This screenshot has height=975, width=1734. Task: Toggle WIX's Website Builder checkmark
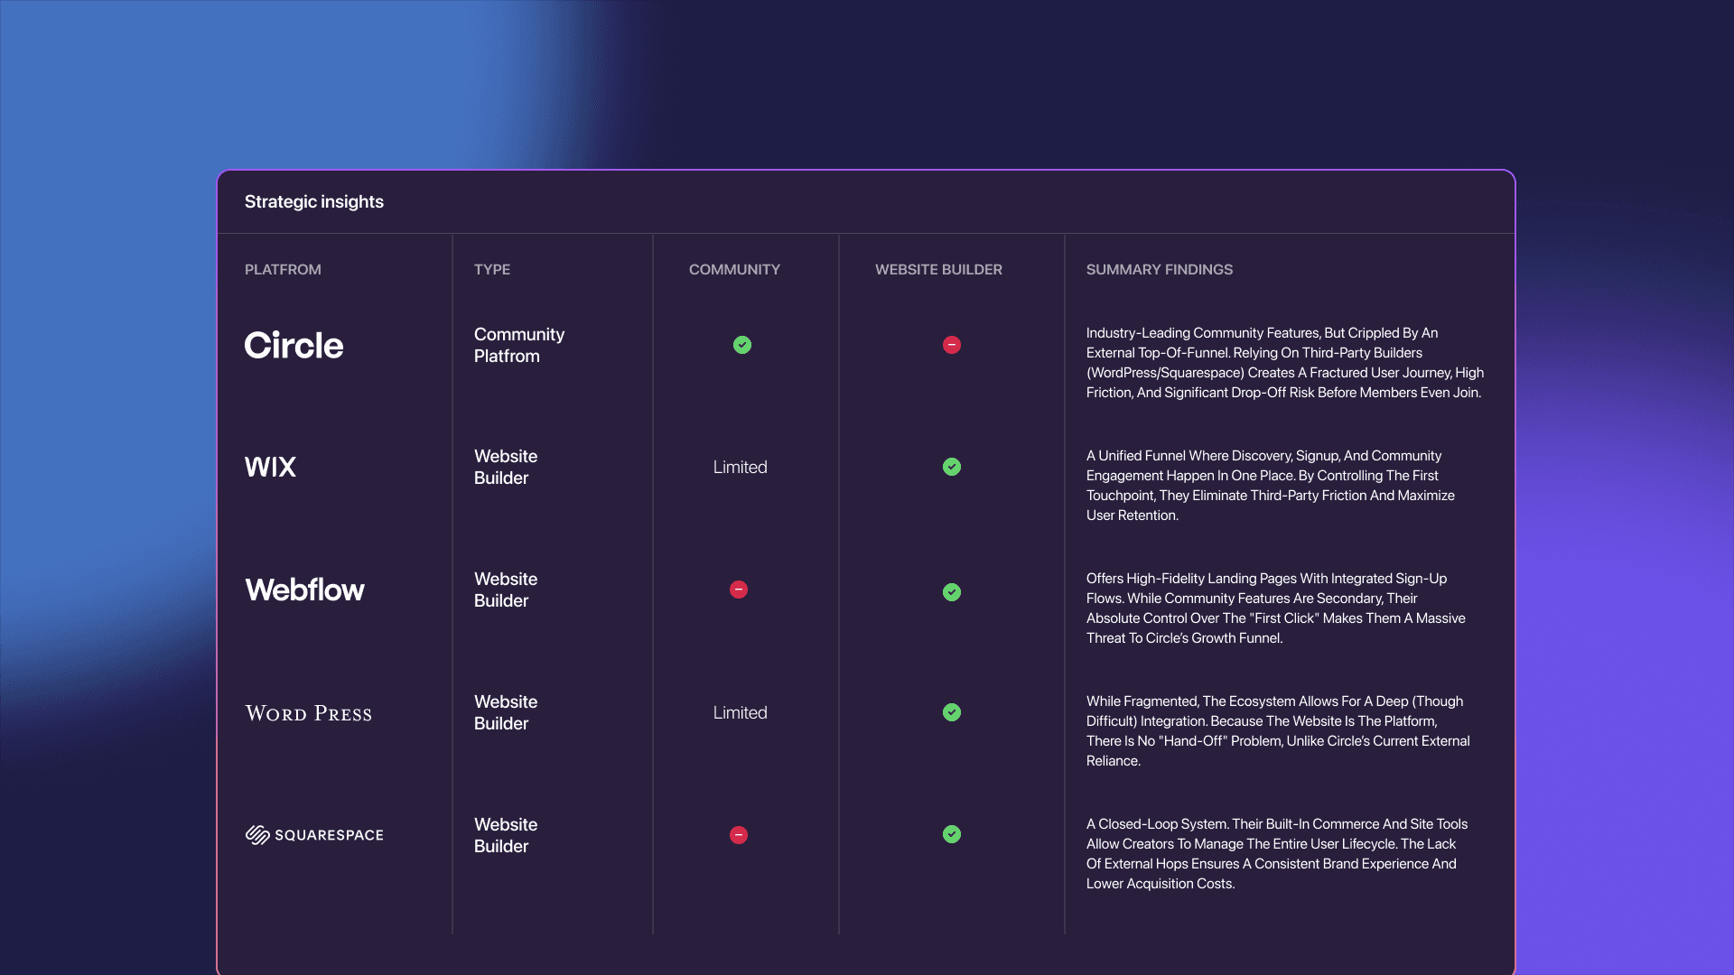coord(952,467)
